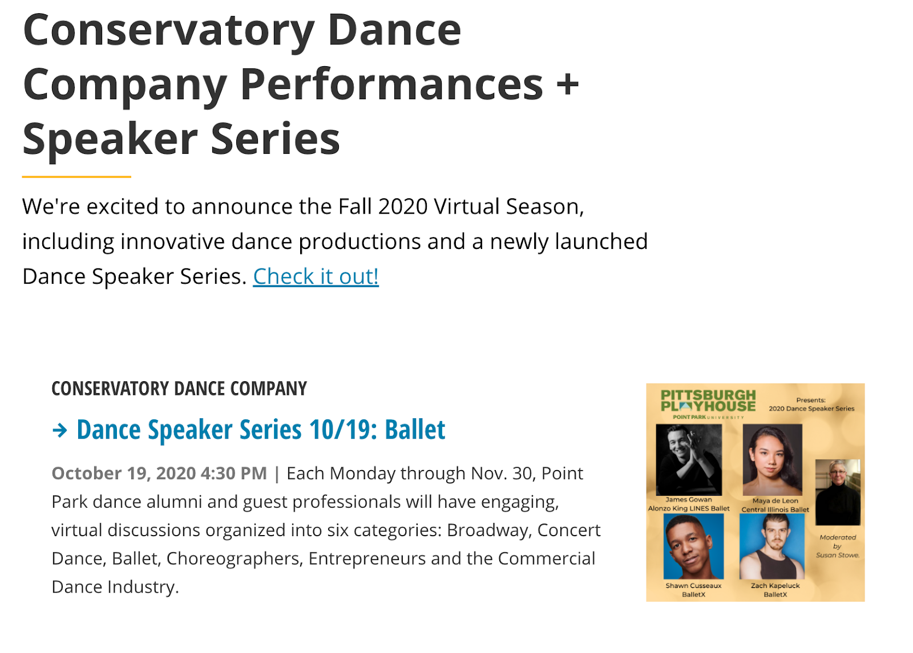
Task: Click James Gowan's black-and-white headshot
Action: [689, 460]
